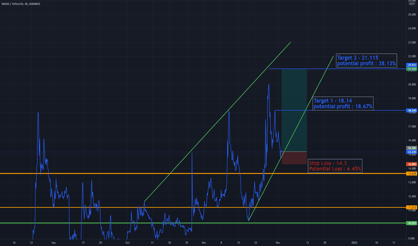Viewport: 418px width, 246px height.
Task: Select the Target 2 - 21.115 annotation box
Action: pos(366,61)
